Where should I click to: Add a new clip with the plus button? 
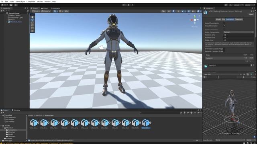(247, 61)
